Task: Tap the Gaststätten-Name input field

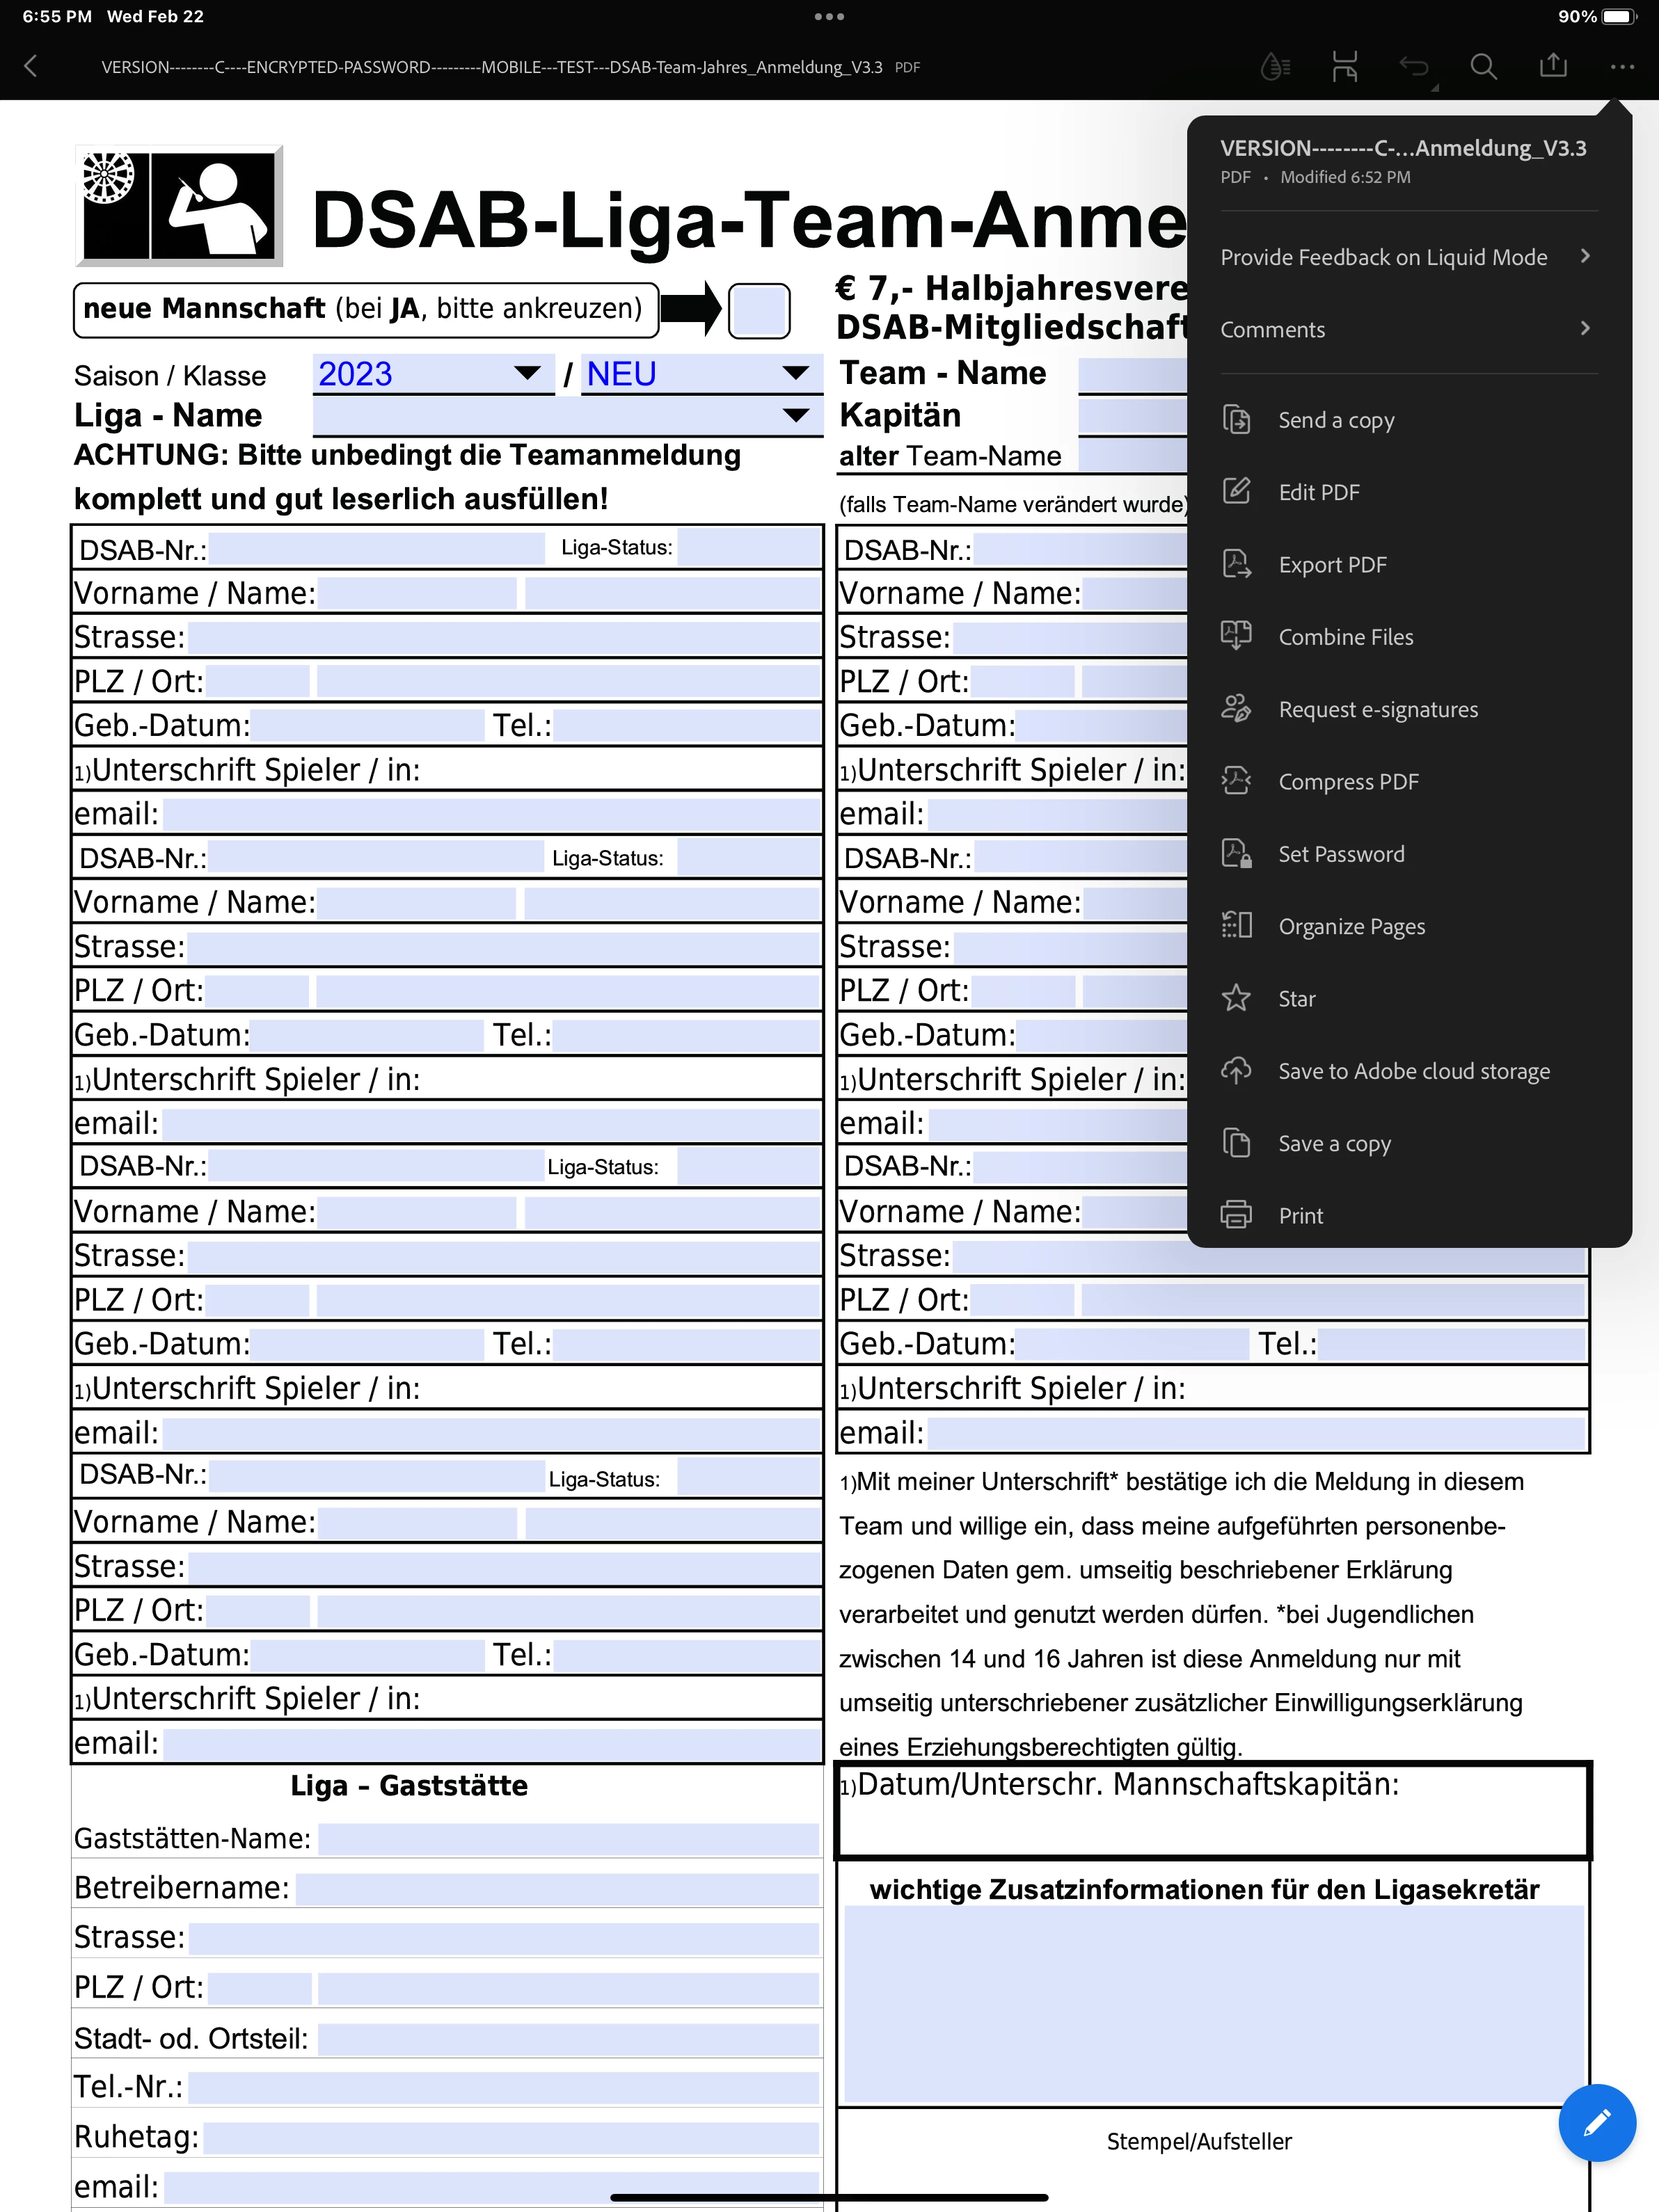Action: point(569,1838)
